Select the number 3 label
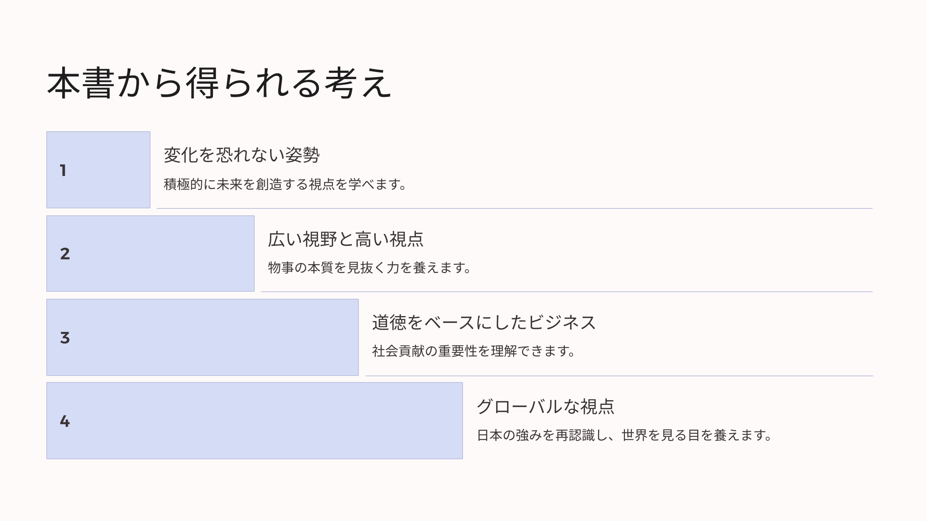Screen dimensions: 926x521 click(65, 338)
